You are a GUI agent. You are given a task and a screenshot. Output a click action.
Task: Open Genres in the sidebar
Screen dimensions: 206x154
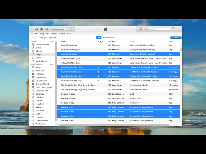39,58
